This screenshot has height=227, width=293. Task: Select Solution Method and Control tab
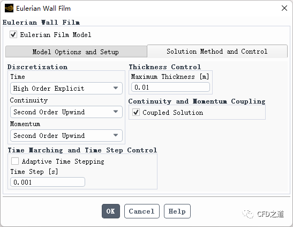click(x=217, y=51)
